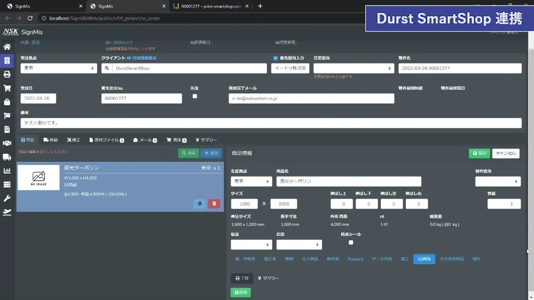
Task: Click the キャンセル button
Action: 505,153
